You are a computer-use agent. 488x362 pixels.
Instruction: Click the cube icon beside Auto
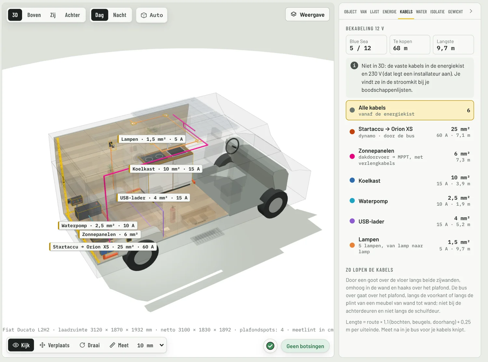click(x=144, y=15)
